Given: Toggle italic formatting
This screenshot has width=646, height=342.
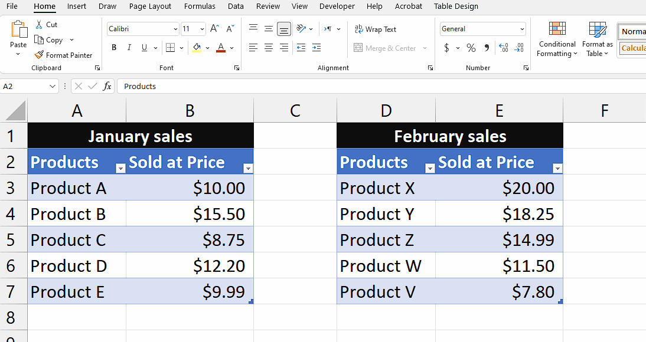Looking at the screenshot, I should pyautogui.click(x=129, y=47).
